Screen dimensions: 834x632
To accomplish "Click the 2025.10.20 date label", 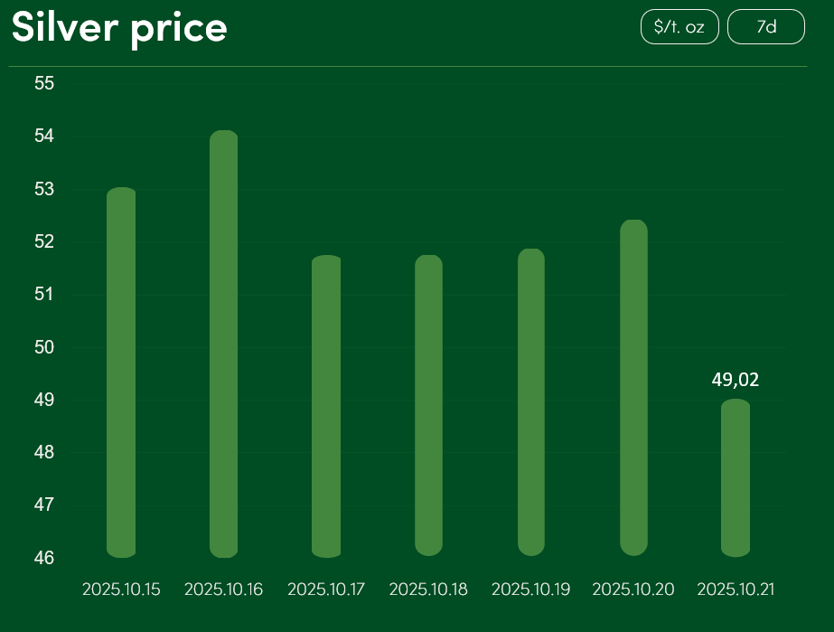I will pyautogui.click(x=633, y=590).
